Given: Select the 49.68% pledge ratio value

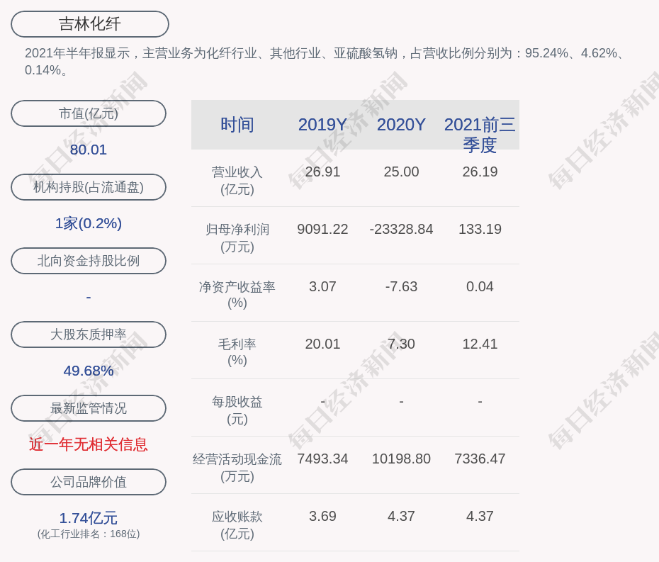Looking at the screenshot, I should coord(89,371).
